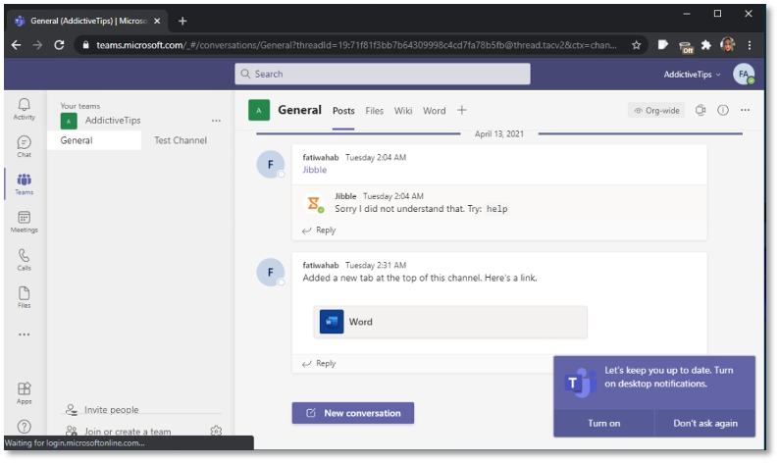Open the Apps store icon

(x=24, y=393)
